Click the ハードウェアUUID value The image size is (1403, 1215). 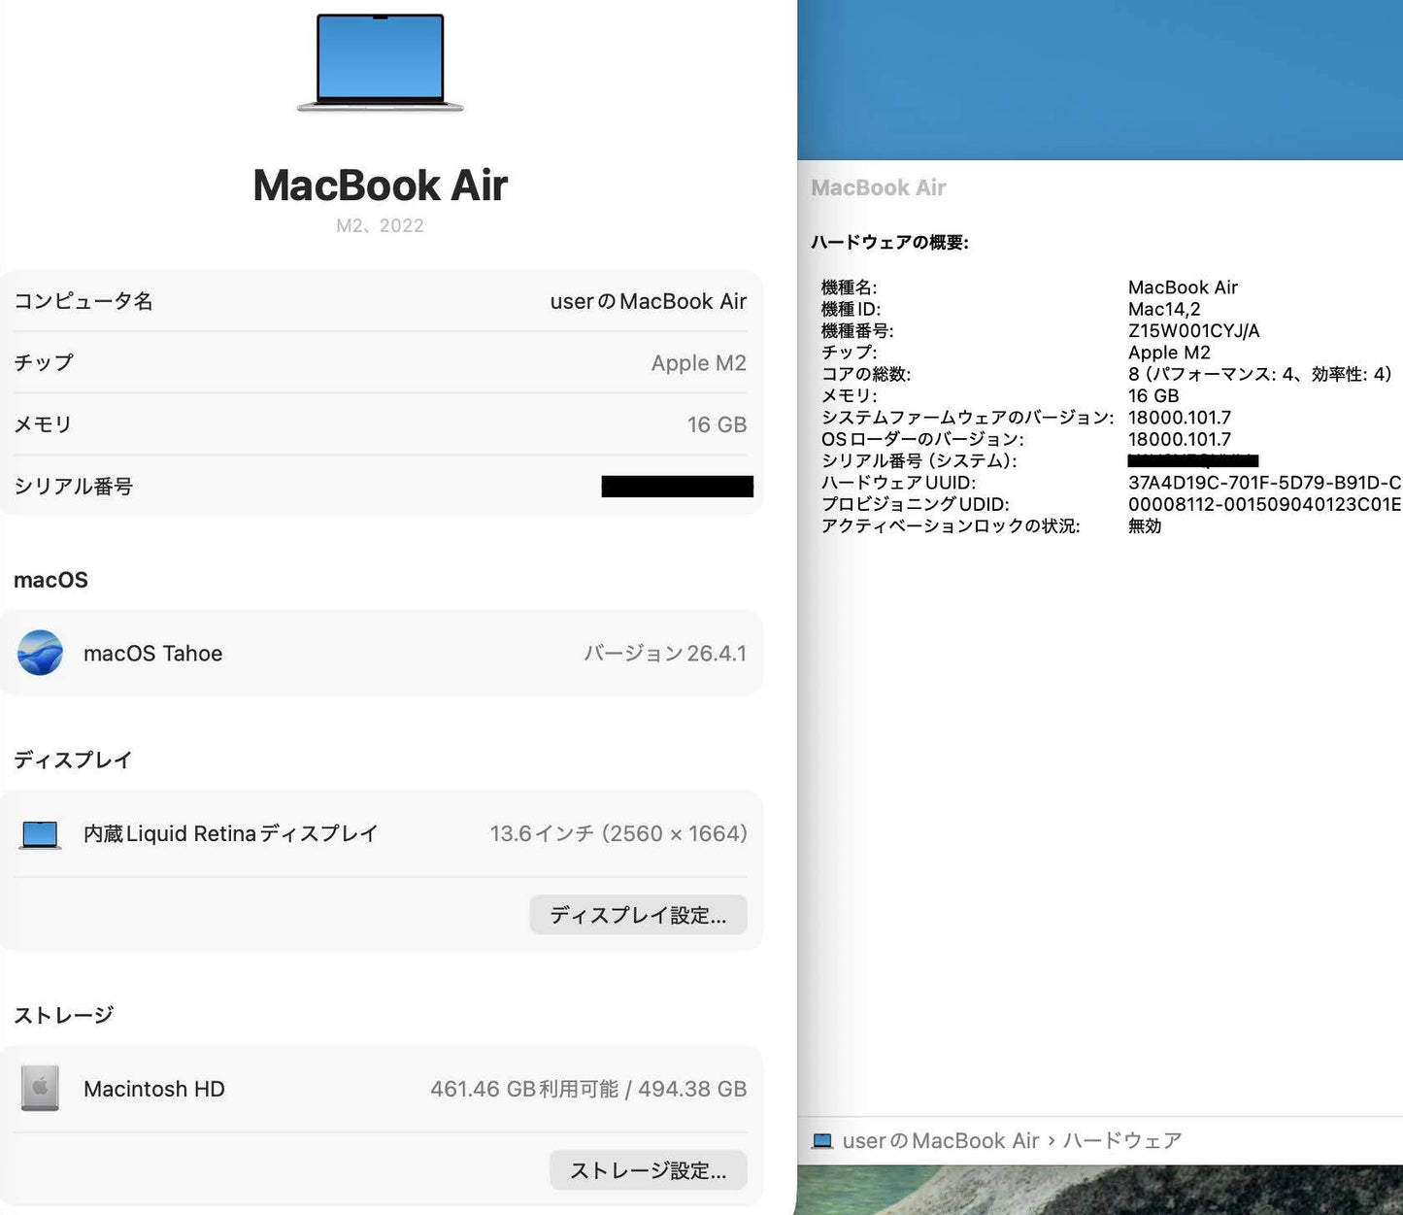coord(1264,483)
